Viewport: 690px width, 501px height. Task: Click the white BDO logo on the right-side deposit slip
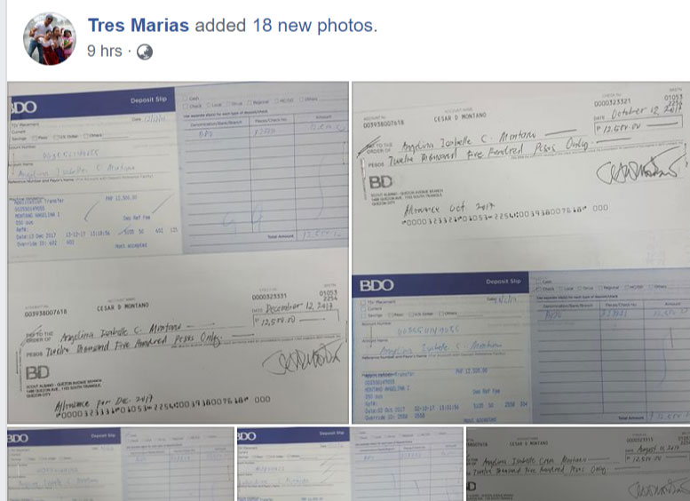377,286
